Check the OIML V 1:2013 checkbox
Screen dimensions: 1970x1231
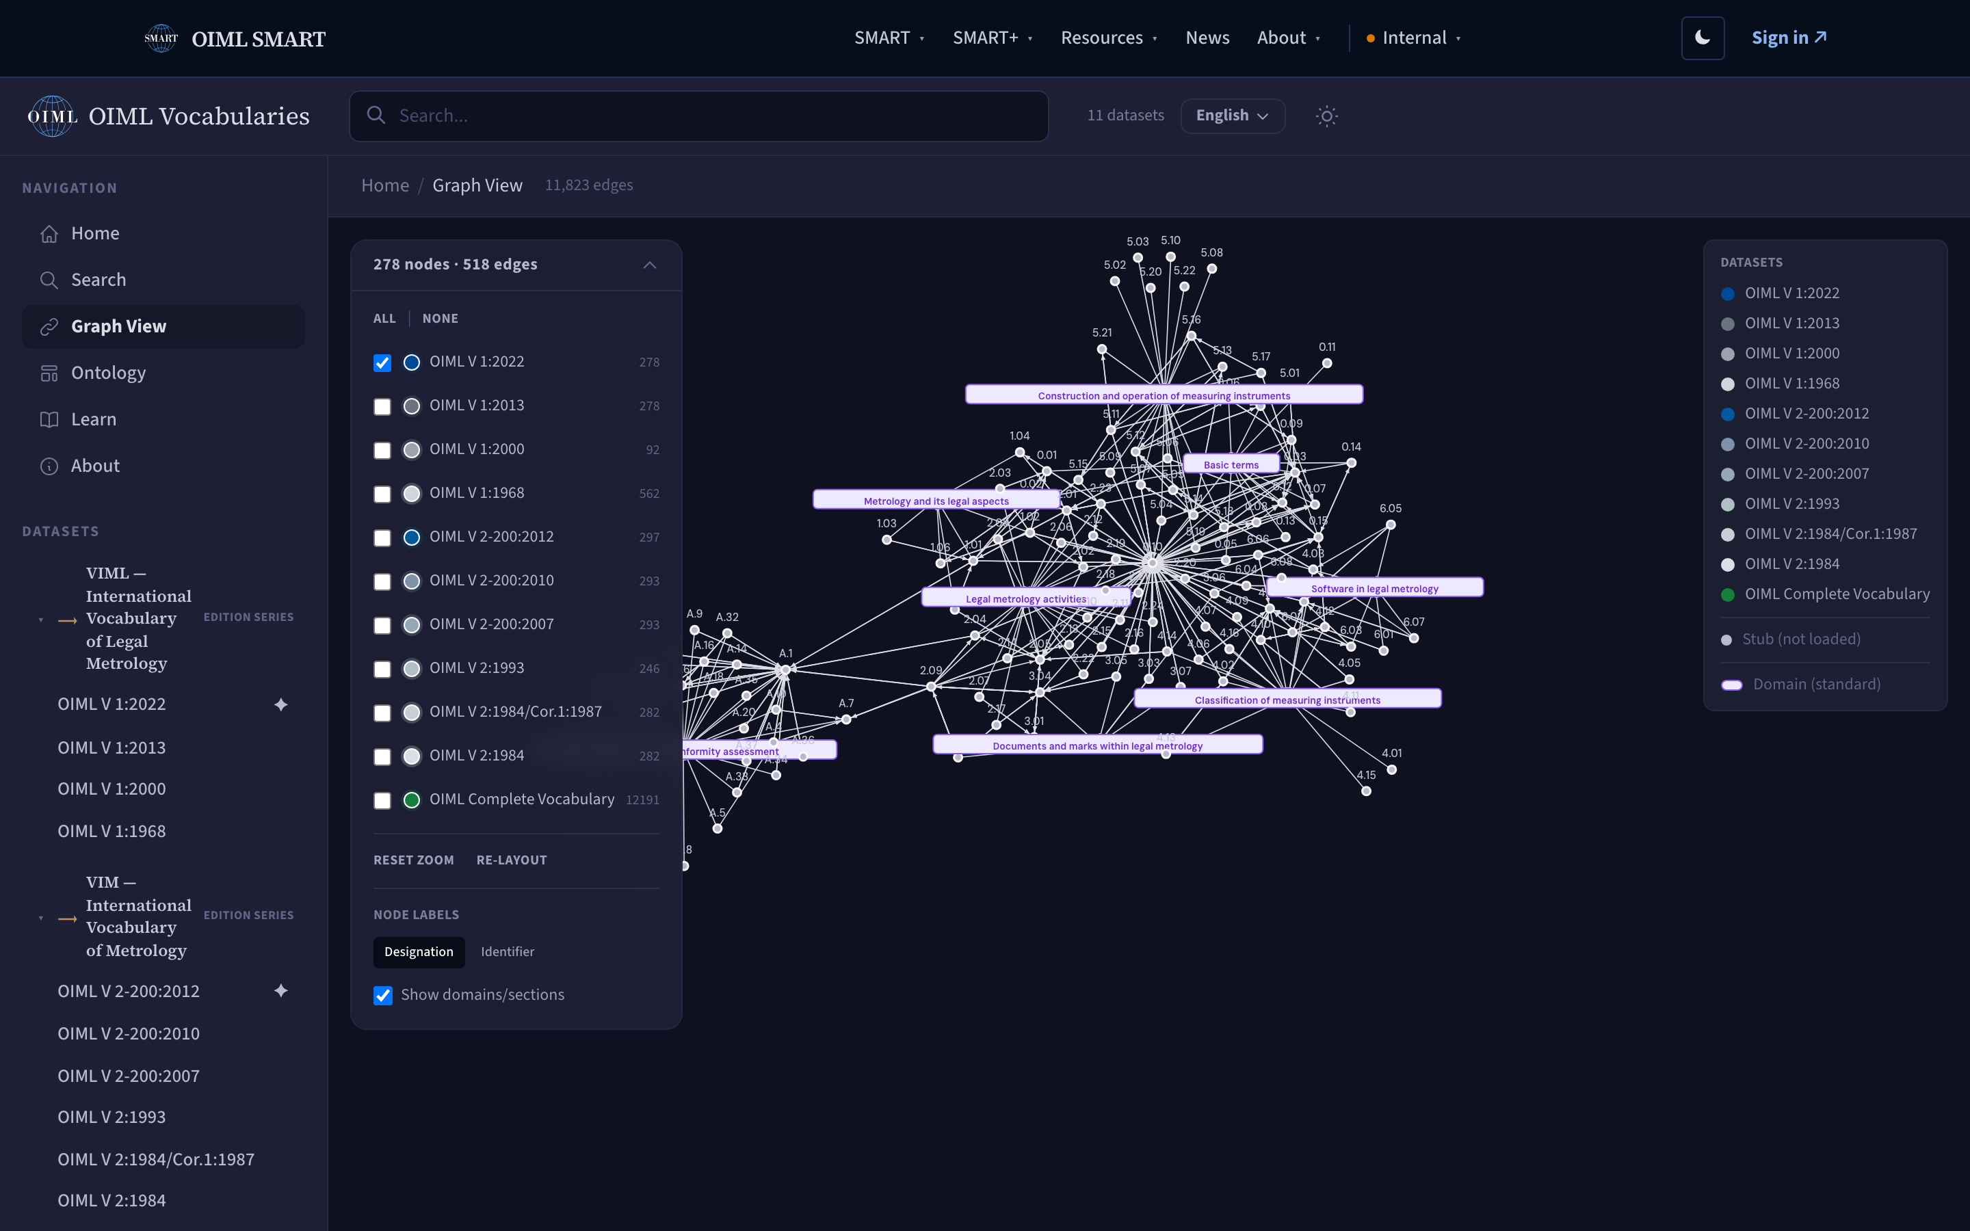click(x=382, y=406)
